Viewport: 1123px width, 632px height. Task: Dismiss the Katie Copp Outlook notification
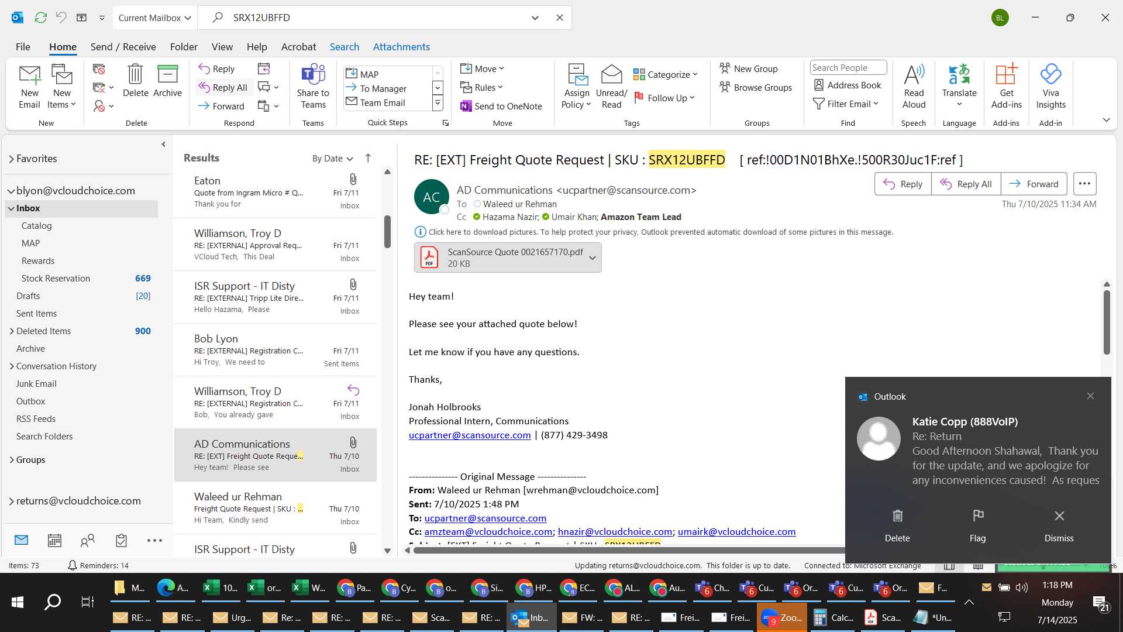(1059, 525)
